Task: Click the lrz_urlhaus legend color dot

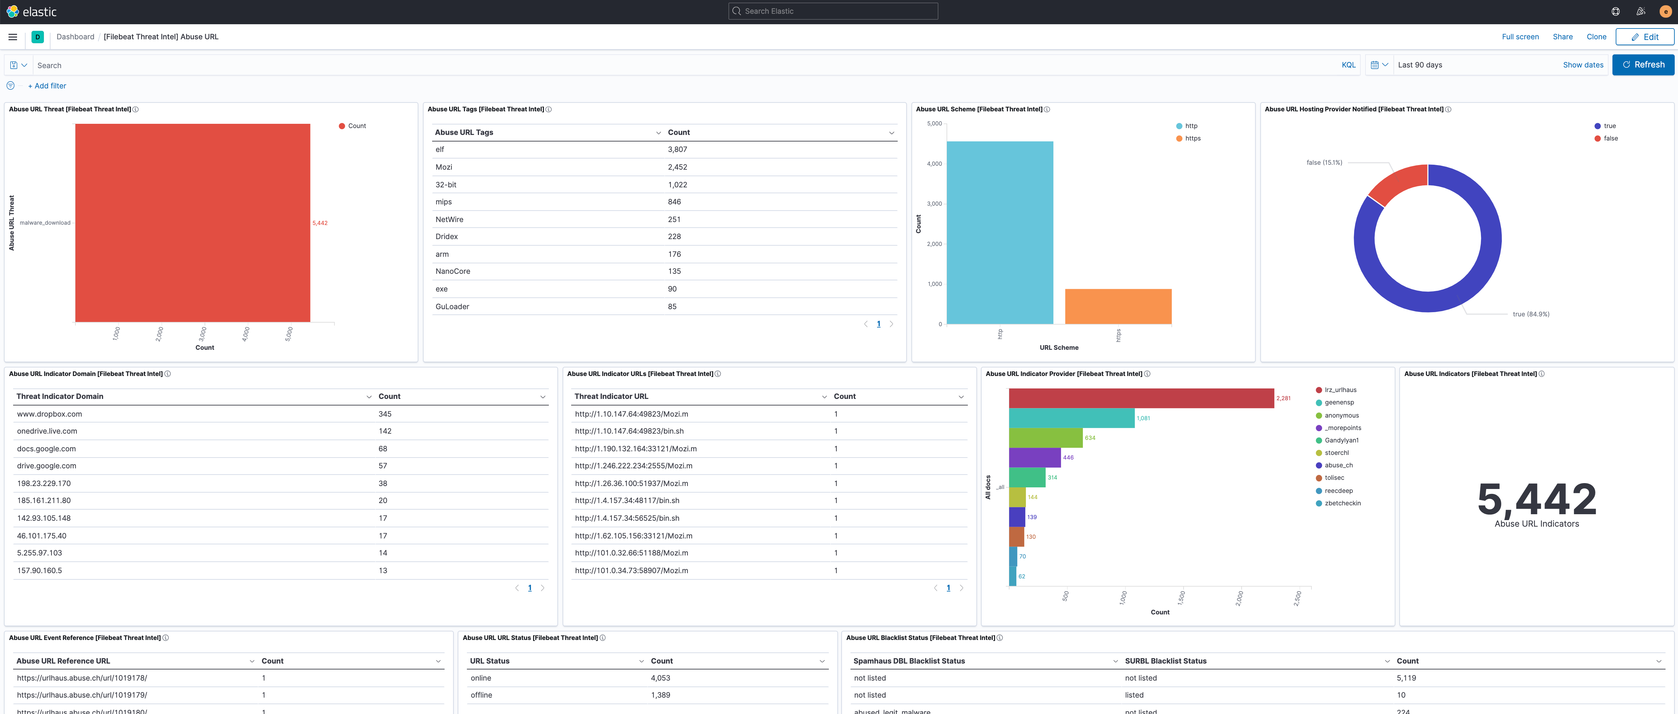Action: point(1319,390)
